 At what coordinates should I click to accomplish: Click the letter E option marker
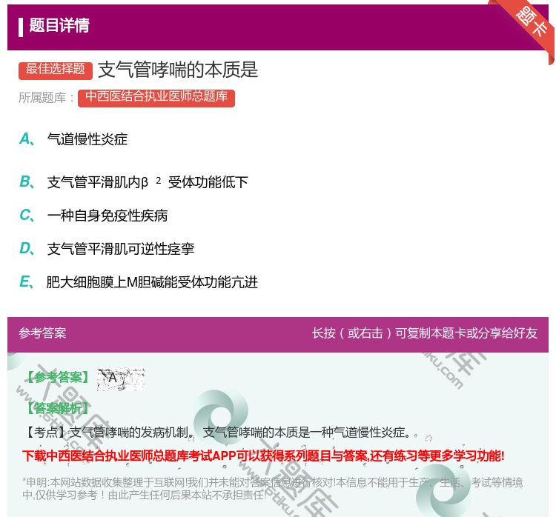pyautogui.click(x=25, y=282)
